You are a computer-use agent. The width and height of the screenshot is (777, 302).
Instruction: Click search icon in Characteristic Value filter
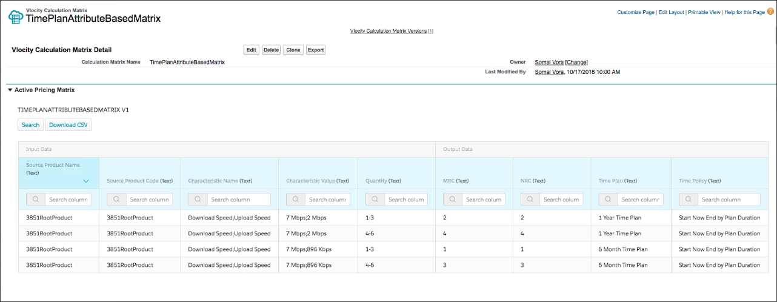296,200
